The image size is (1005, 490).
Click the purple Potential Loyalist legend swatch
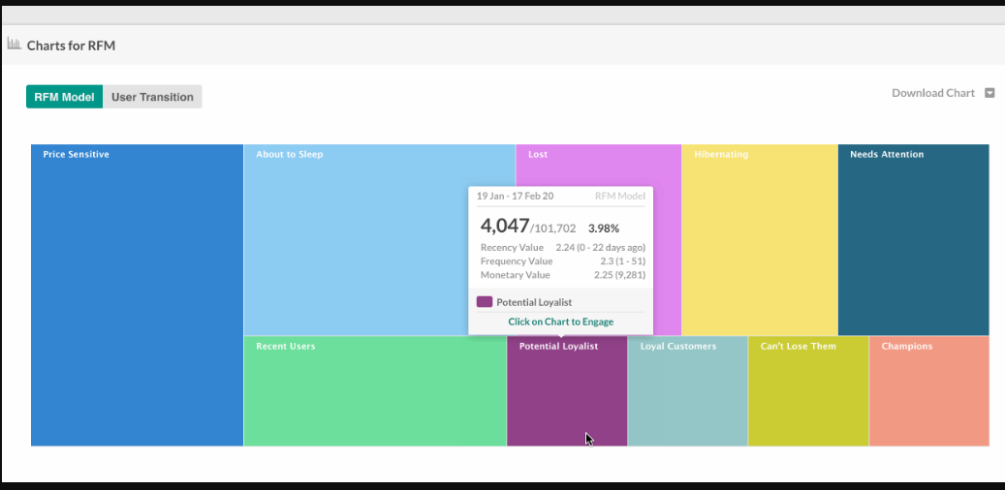485,302
